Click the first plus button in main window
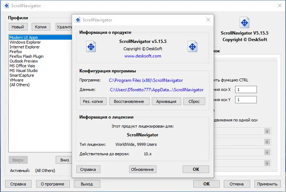286x192 pixels. [x=267, y=131]
